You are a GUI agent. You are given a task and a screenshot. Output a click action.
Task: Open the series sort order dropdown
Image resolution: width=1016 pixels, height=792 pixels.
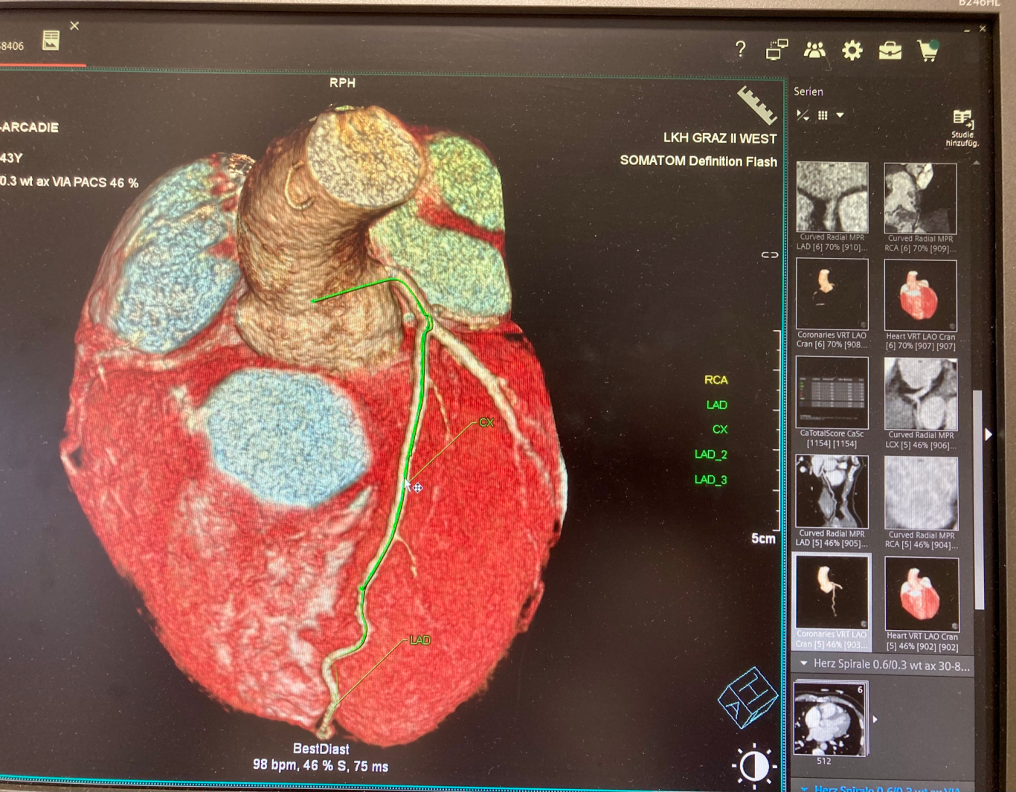point(803,115)
